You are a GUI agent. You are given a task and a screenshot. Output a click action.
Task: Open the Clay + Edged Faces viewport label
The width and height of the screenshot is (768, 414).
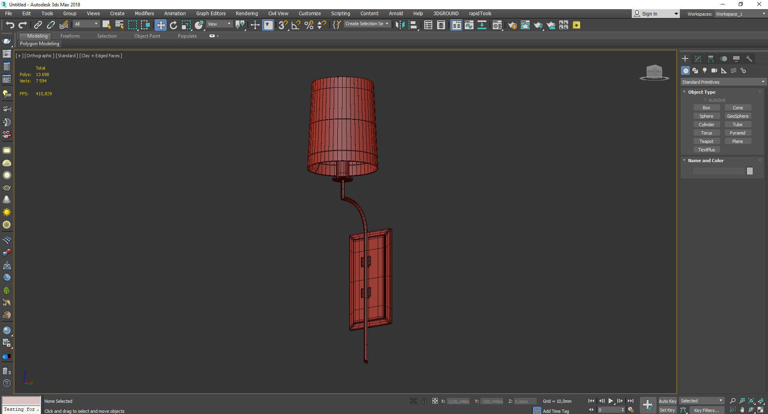[101, 56]
